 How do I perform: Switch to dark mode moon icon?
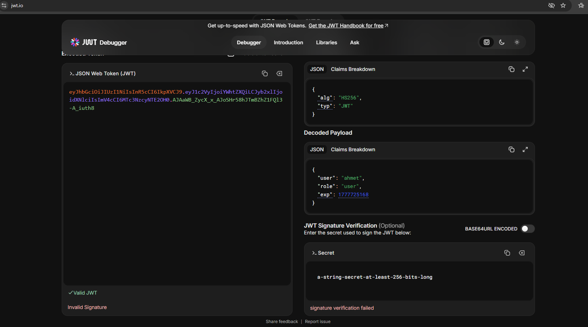[502, 42]
